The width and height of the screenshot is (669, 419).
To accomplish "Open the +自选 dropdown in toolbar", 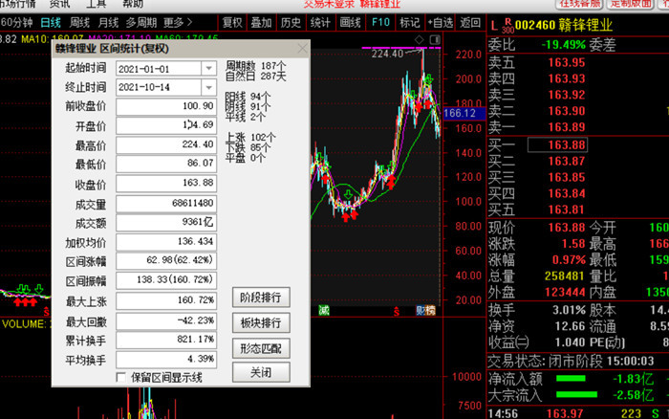I will pyautogui.click(x=440, y=22).
